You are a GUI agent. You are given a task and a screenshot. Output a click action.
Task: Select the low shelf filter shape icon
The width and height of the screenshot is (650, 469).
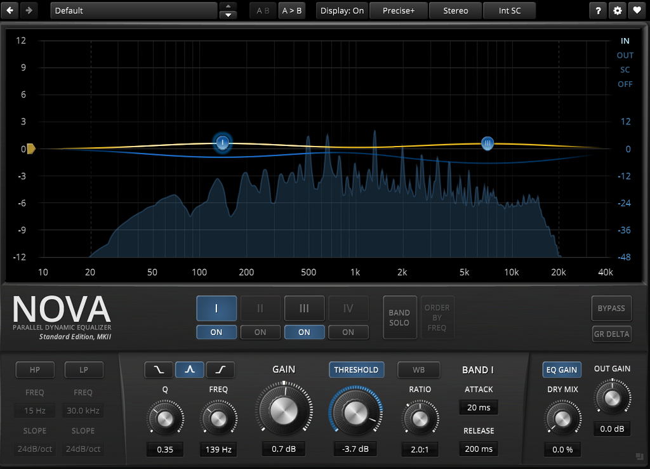[x=159, y=369]
